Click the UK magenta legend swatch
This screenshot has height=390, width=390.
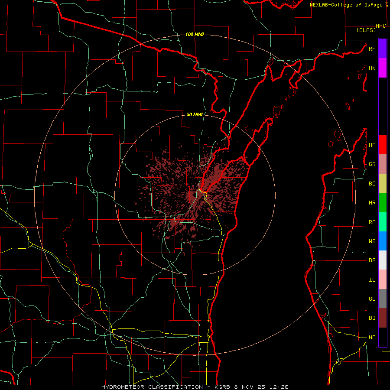[x=383, y=68]
